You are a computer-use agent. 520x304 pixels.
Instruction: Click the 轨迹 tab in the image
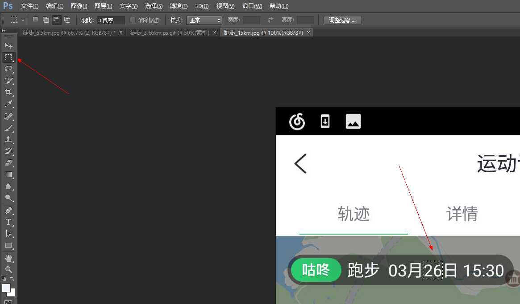point(354,214)
